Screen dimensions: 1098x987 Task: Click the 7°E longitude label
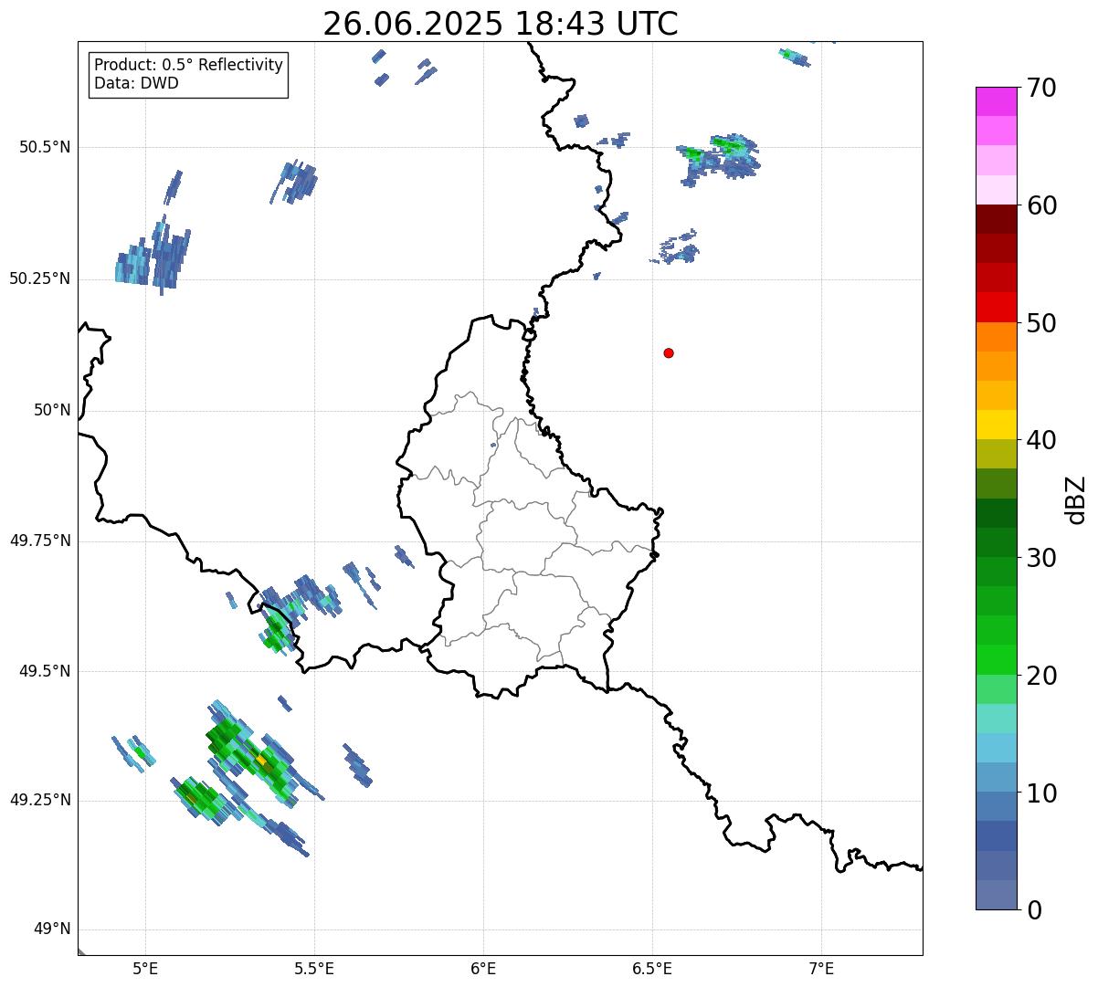821,968
